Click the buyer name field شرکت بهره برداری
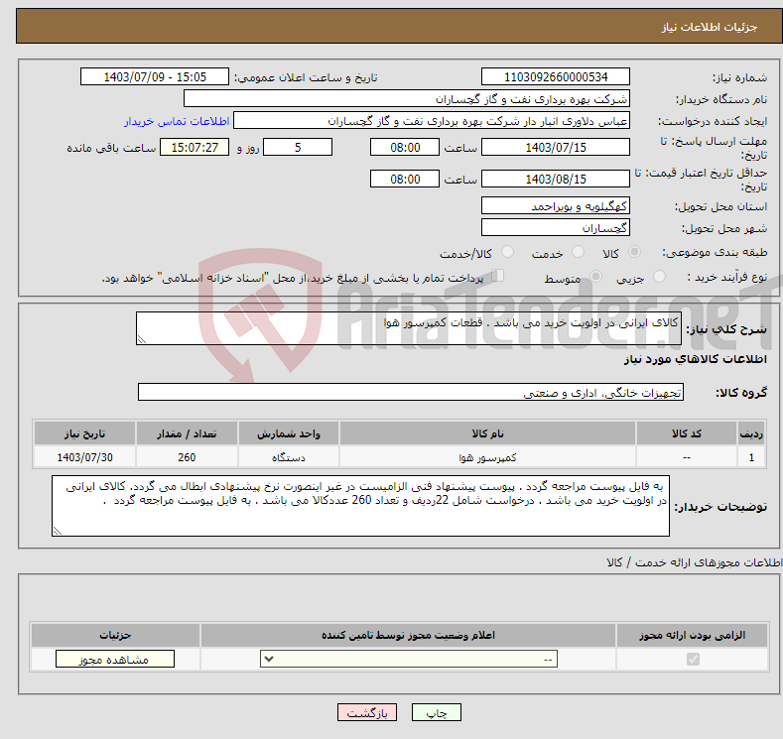This screenshot has height=739, width=783. pyautogui.click(x=407, y=99)
